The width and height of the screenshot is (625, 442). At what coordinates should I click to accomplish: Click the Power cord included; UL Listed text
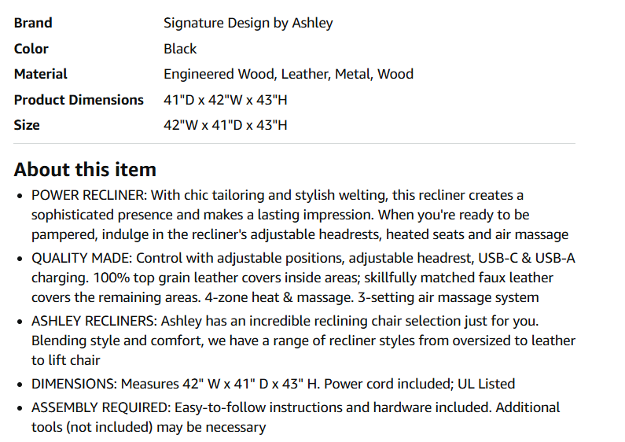(419, 384)
